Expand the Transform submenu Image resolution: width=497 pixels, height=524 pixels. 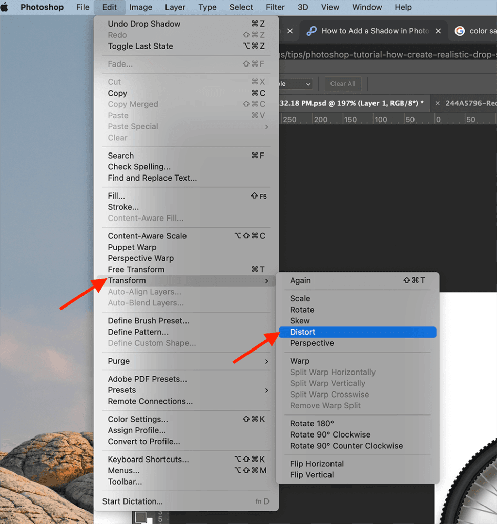pyautogui.click(x=186, y=281)
